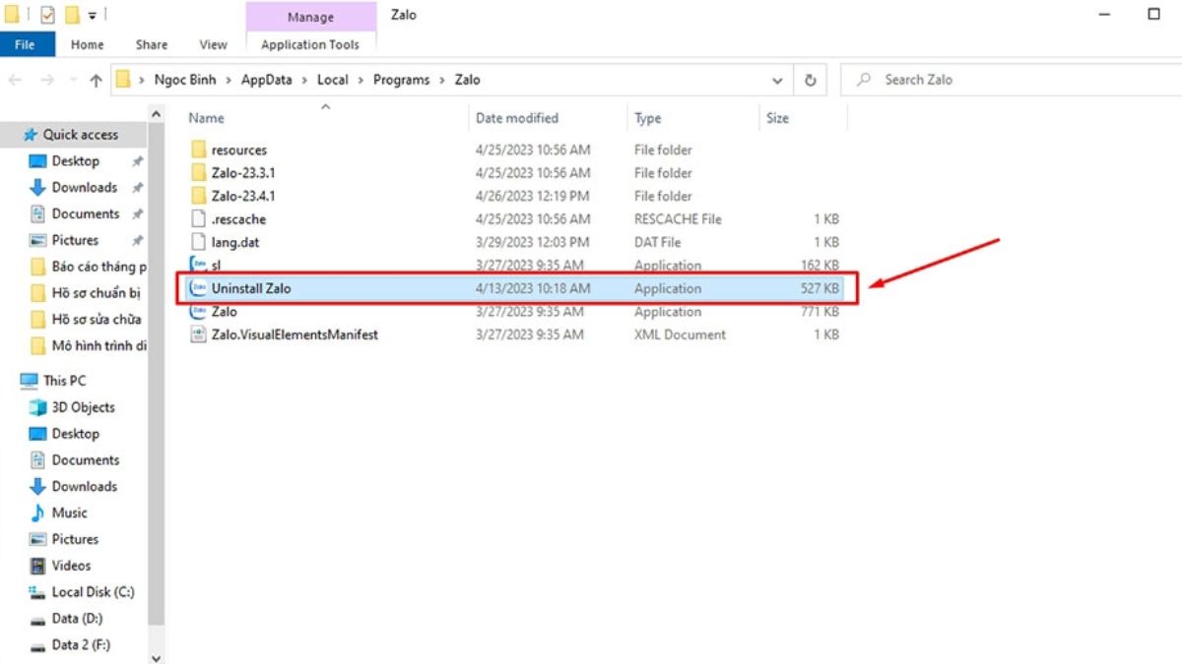Expand the chevron after AppData in breadcrumb
1182x664 pixels.
[x=304, y=80]
